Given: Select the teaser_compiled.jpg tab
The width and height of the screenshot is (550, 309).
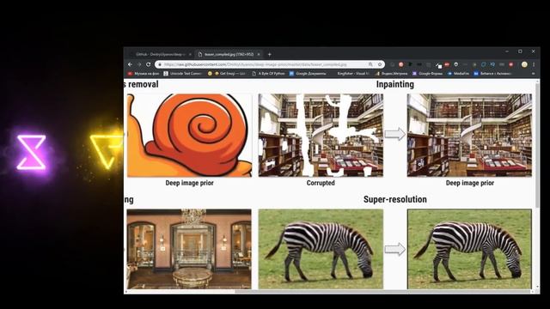Looking at the screenshot, I should [229, 54].
